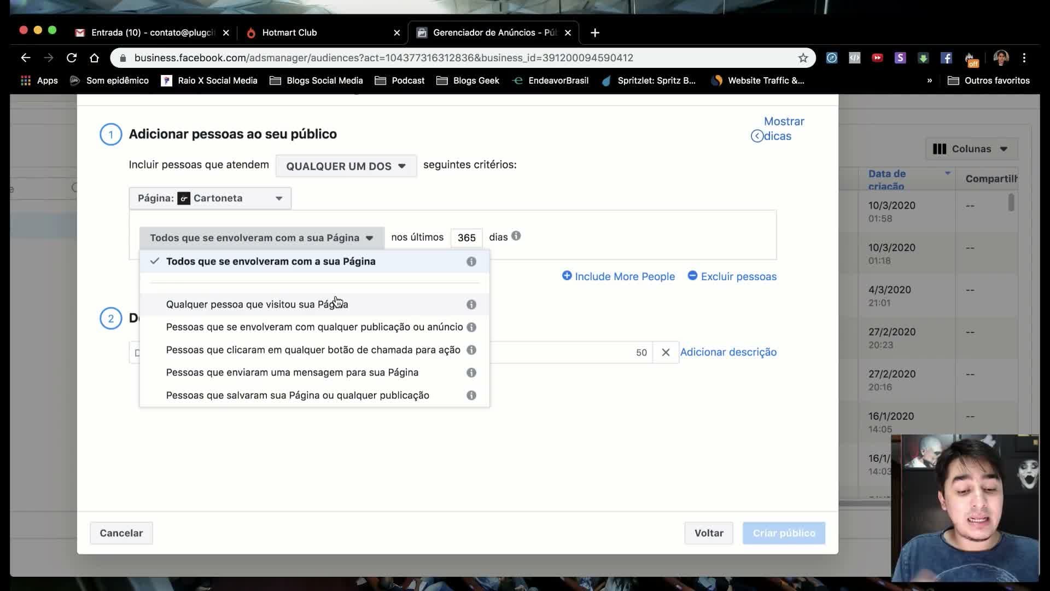Open the Chrome profile avatar

1001,58
